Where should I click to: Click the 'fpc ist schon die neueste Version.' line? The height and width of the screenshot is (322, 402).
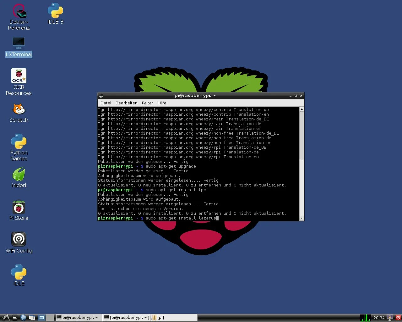coord(140,209)
